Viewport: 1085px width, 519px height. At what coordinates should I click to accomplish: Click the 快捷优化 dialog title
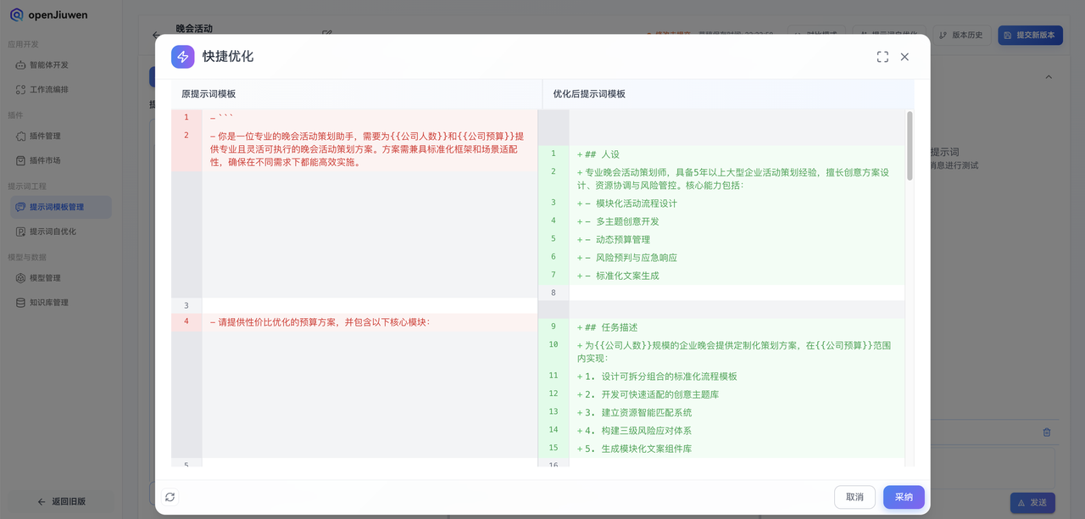pyautogui.click(x=228, y=57)
